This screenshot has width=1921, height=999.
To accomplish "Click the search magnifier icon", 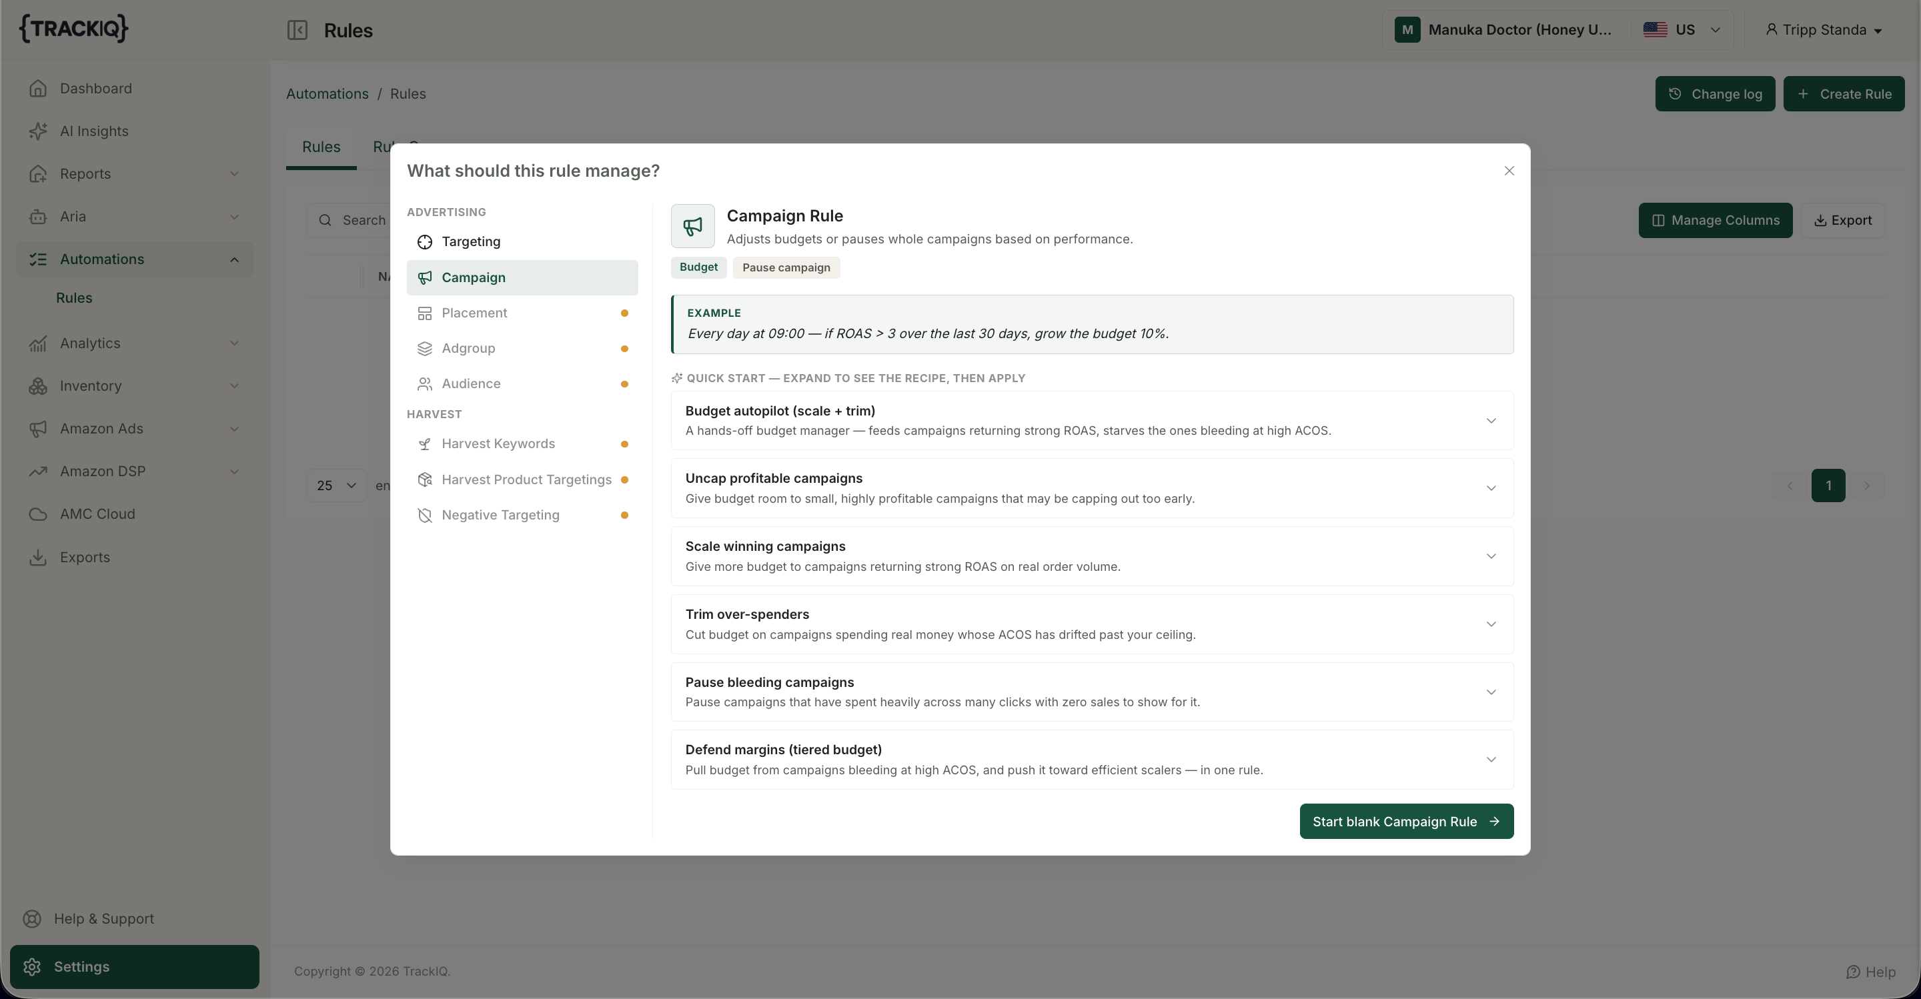I will [x=325, y=220].
